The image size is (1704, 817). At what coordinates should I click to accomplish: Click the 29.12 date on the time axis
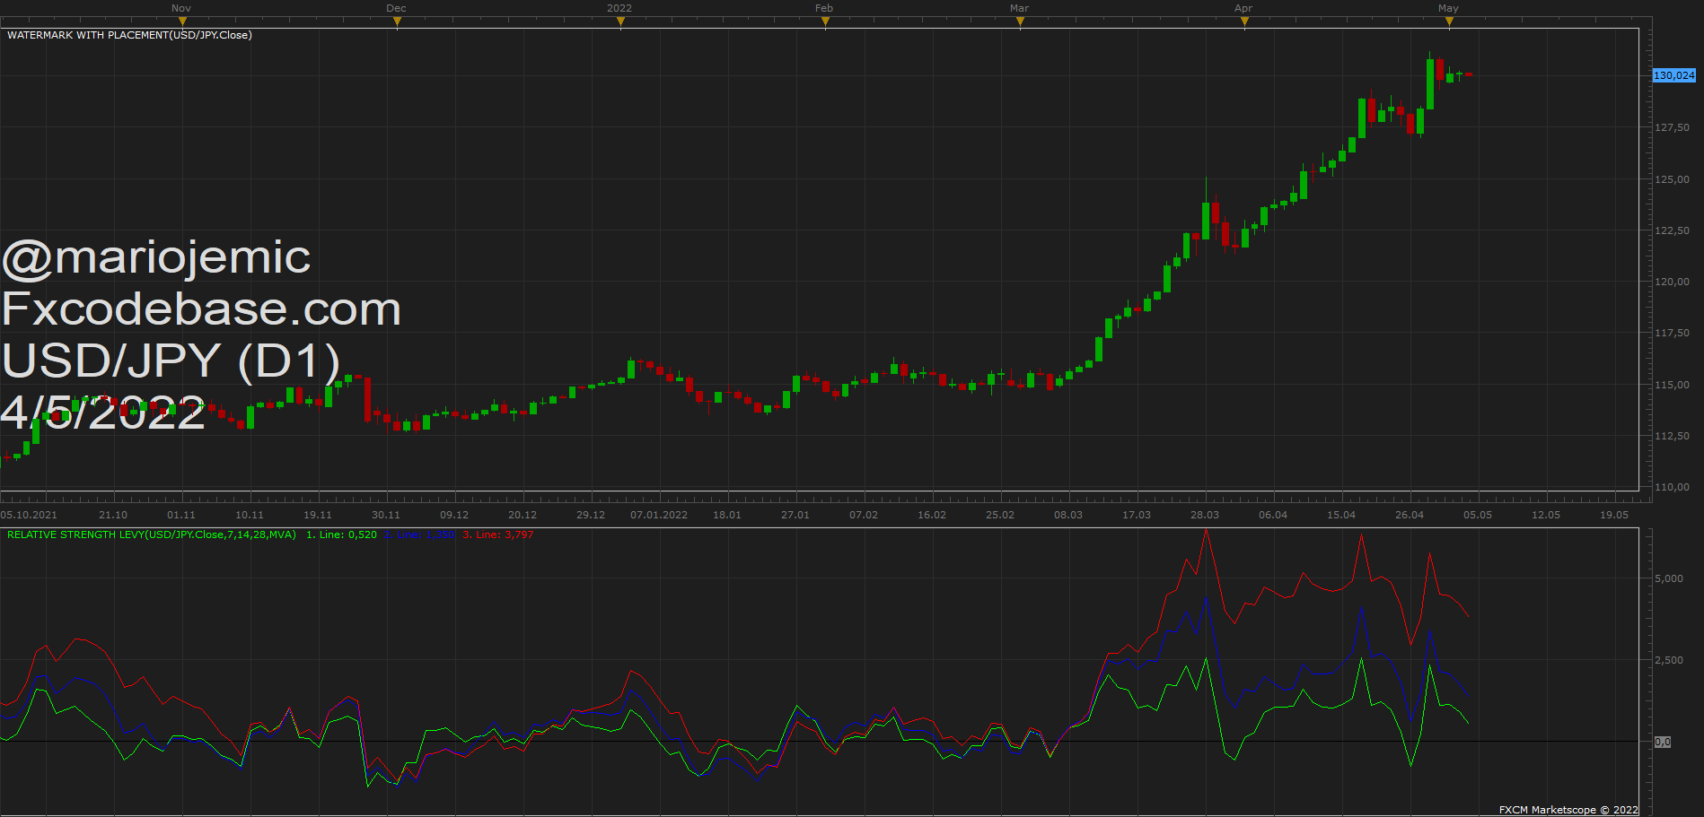pos(591,515)
